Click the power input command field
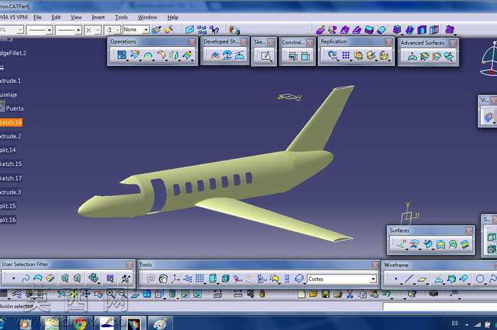 click(439, 307)
